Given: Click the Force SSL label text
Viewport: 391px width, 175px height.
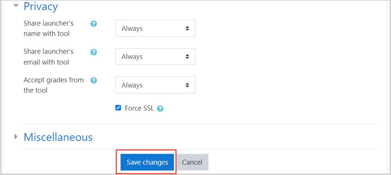Looking at the screenshot, I should click(139, 108).
